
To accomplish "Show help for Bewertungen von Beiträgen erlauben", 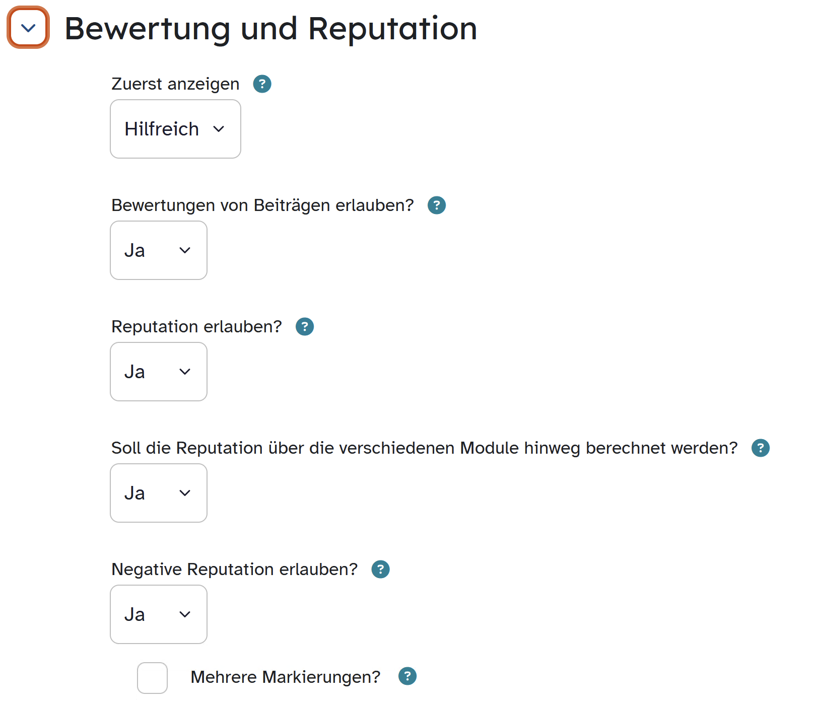I will click(x=437, y=205).
